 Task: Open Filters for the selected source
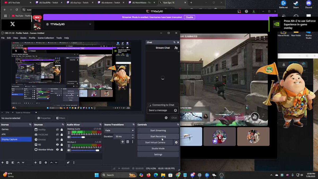point(60,118)
